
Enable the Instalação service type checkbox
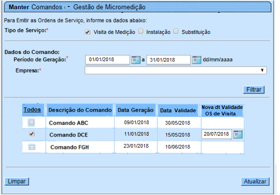pos(141,31)
